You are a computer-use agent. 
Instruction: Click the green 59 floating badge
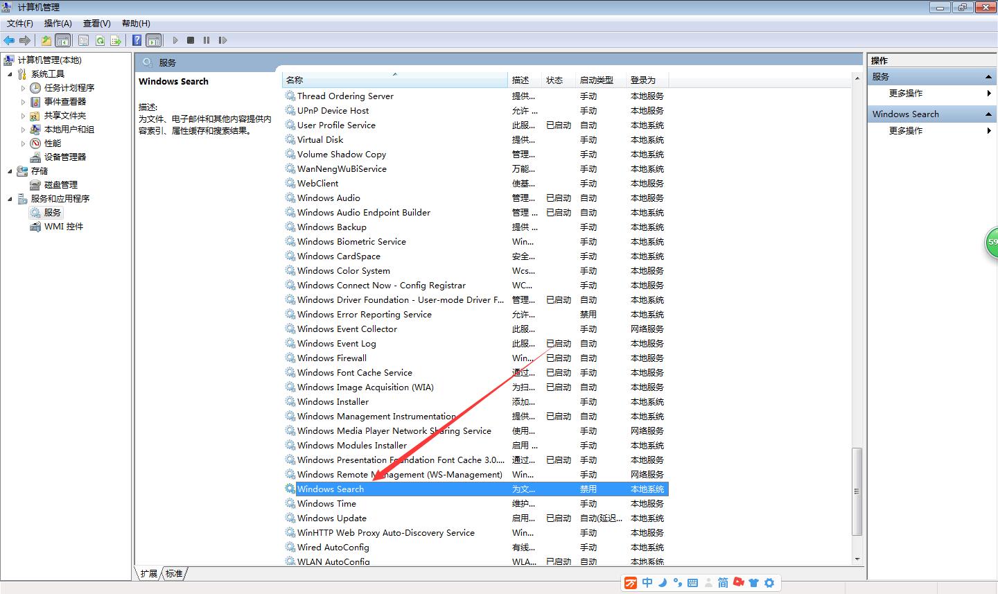click(x=992, y=243)
